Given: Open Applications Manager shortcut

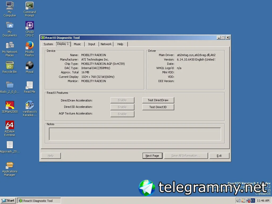Looking at the screenshot, I should click(10, 169).
